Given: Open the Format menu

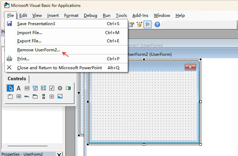Looking at the screenshot, I should click(x=71, y=15).
